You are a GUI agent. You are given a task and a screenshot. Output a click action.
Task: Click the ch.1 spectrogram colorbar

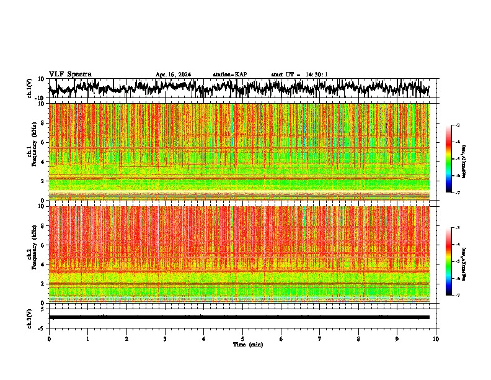click(448, 159)
